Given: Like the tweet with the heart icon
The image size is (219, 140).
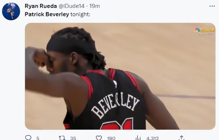Looking at the screenshot, I should pos(99,138).
